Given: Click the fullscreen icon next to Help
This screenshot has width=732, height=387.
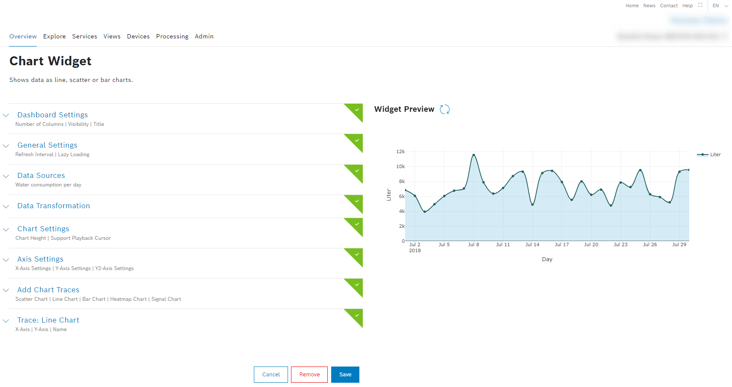Looking at the screenshot, I should [700, 6].
